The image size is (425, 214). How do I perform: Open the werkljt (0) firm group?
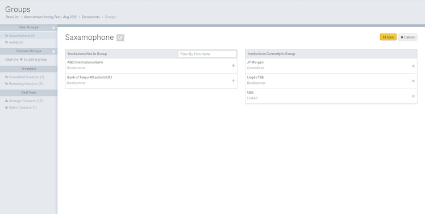(16, 42)
